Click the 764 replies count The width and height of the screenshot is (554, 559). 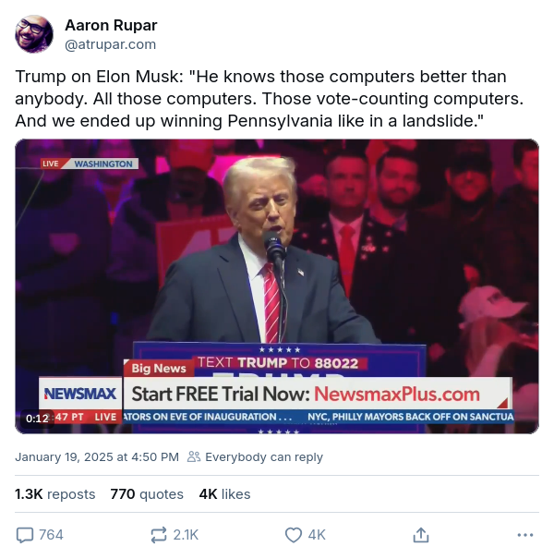pos(51,535)
